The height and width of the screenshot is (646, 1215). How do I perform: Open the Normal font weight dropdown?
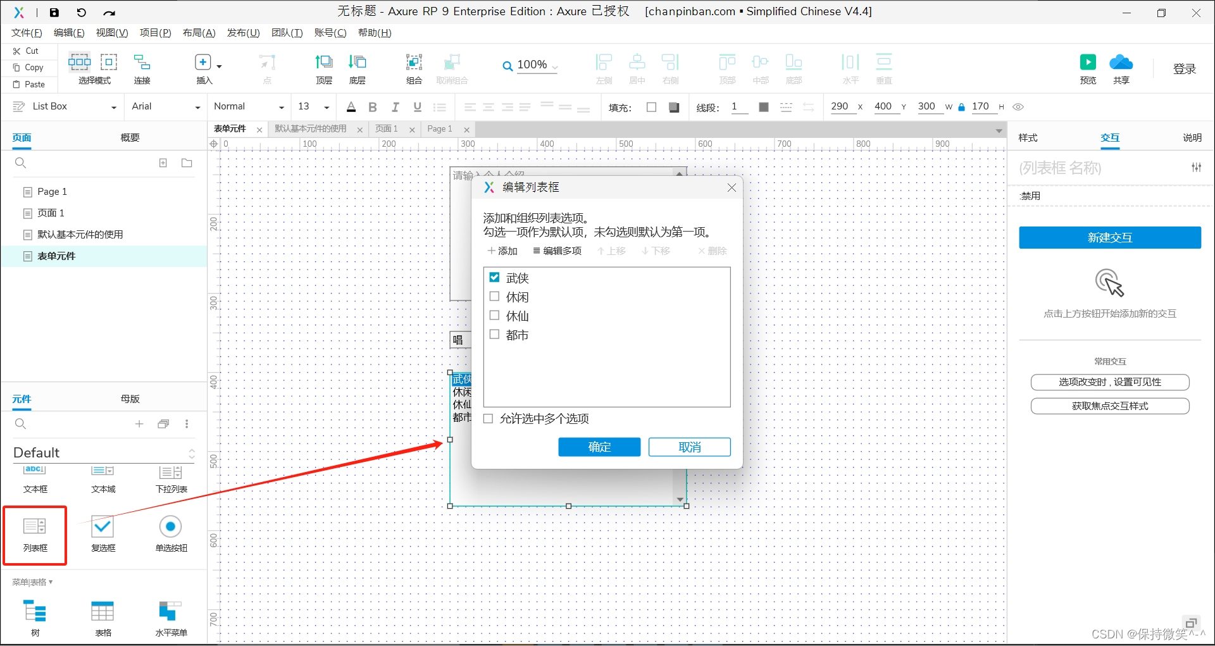pos(282,107)
